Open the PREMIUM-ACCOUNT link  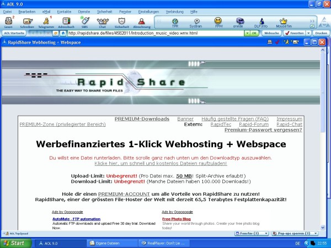point(124,194)
